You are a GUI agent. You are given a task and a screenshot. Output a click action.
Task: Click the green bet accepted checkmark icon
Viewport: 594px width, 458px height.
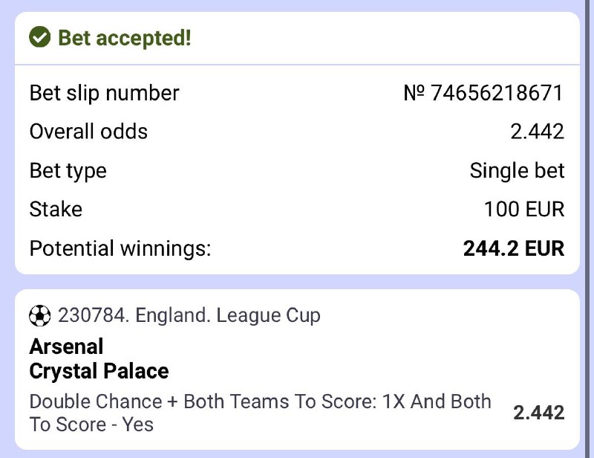pyautogui.click(x=39, y=37)
